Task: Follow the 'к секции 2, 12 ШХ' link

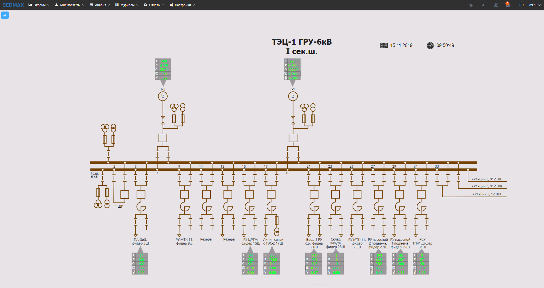Action: tap(487, 194)
